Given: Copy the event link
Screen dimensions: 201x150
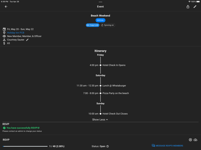Looking at the screenshot, I should click(x=92, y=25).
